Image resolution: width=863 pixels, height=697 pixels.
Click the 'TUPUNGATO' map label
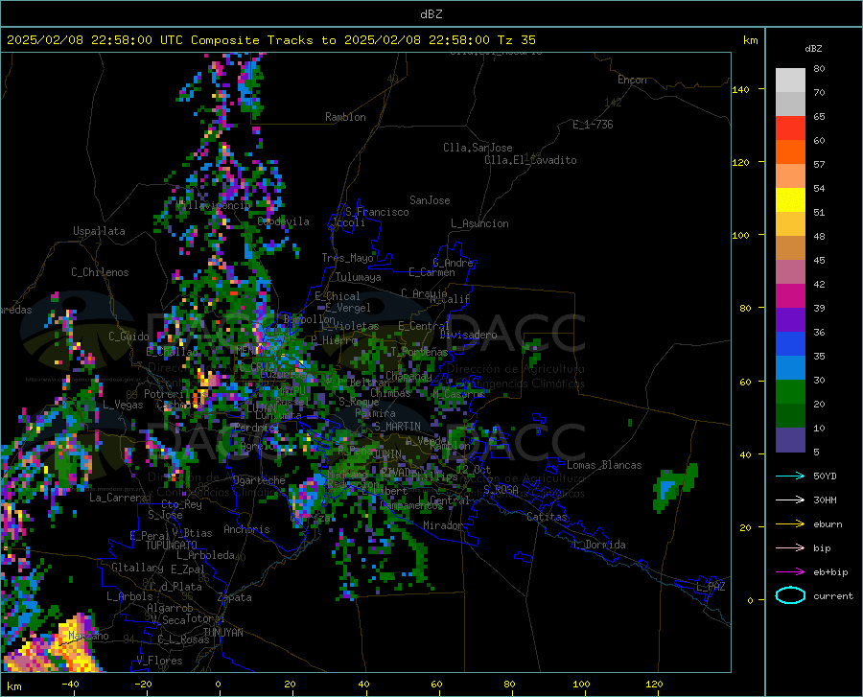[x=172, y=546]
